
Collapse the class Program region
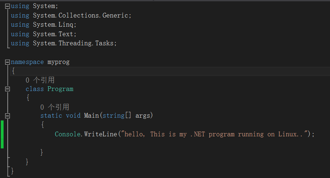click(7, 89)
